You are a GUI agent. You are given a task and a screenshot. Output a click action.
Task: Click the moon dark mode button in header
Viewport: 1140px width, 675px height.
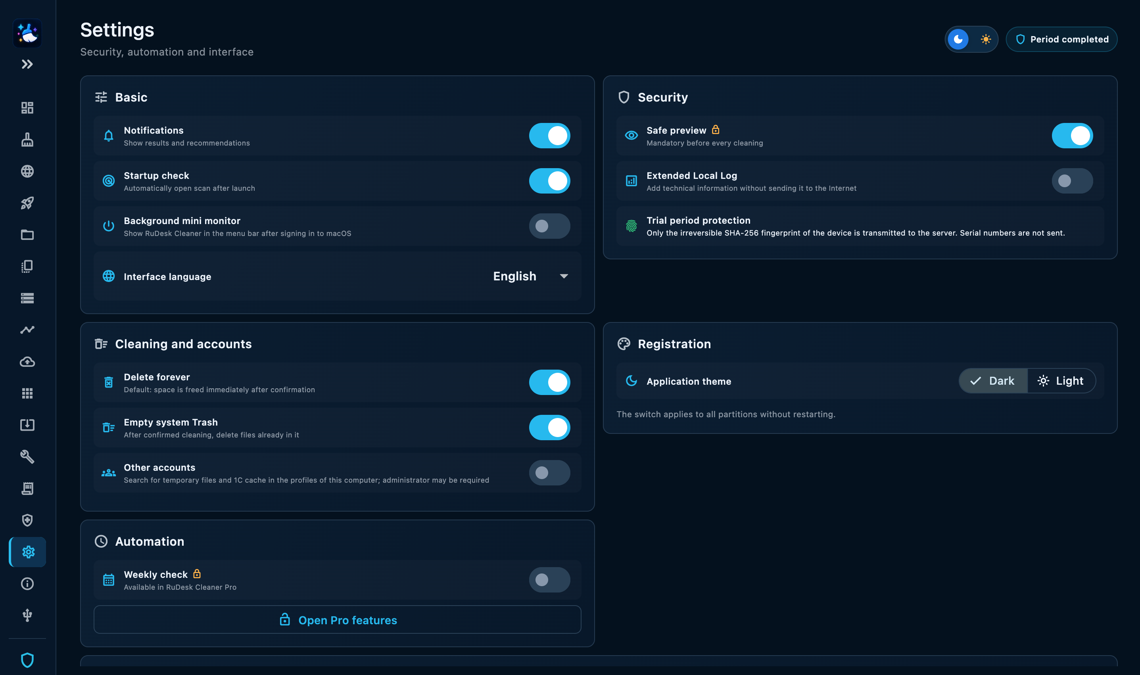tap(958, 39)
